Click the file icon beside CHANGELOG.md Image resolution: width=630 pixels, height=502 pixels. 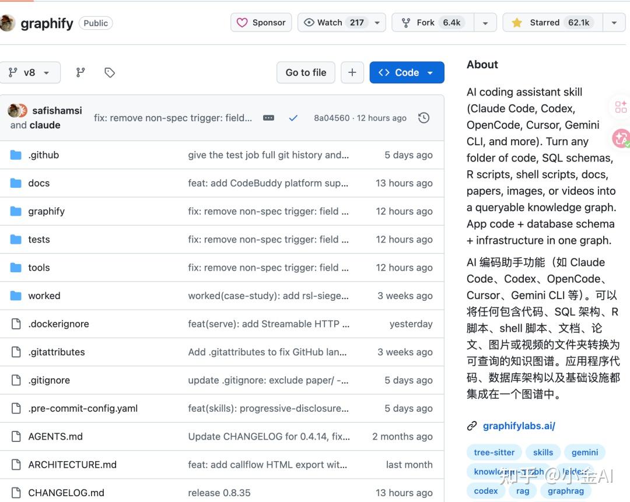coord(16,493)
